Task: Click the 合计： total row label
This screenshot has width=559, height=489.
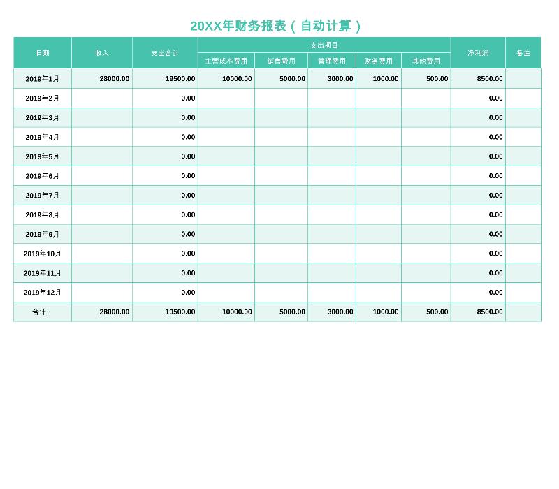Action: pyautogui.click(x=42, y=312)
